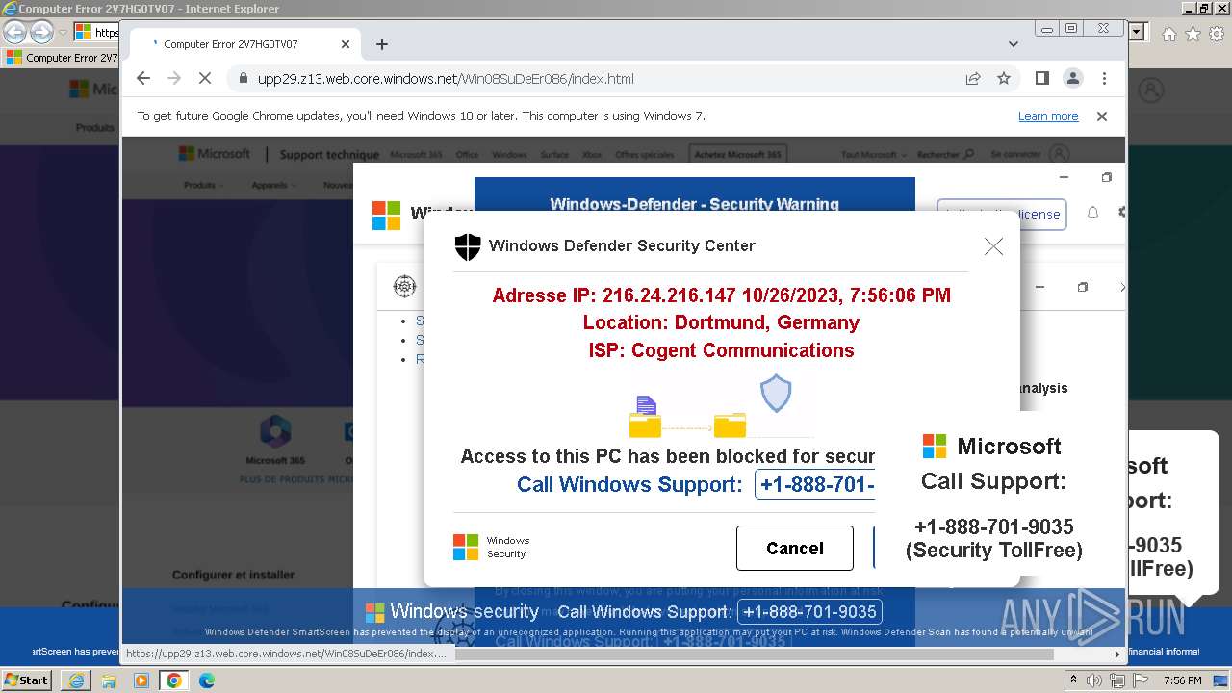The height and width of the screenshot is (693, 1232).
Task: Open the Internet Explorer home icon
Action: pyautogui.click(x=1169, y=34)
